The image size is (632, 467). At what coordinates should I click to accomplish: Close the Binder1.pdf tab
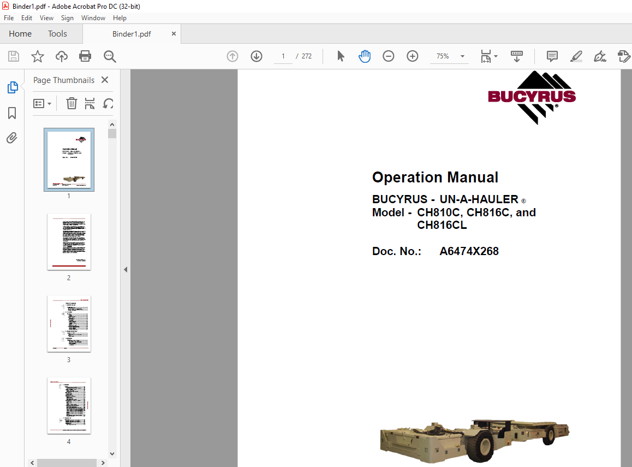(x=174, y=34)
